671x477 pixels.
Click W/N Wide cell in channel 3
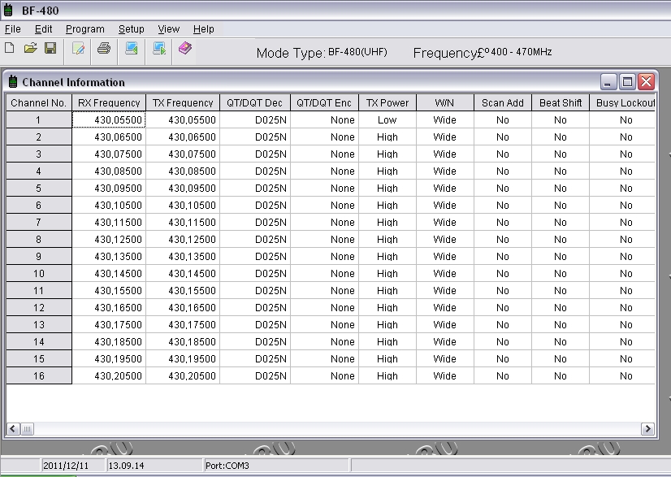coord(444,154)
